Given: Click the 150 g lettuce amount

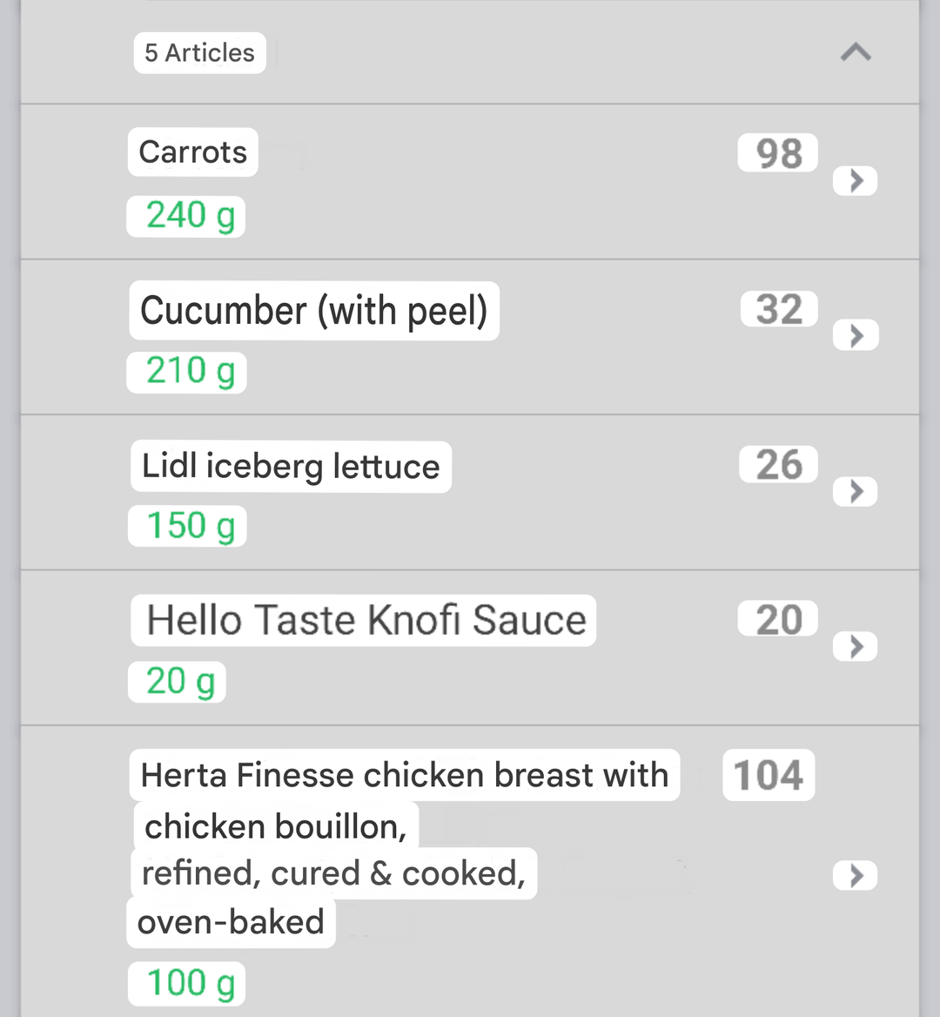Looking at the screenshot, I should coord(188,527).
